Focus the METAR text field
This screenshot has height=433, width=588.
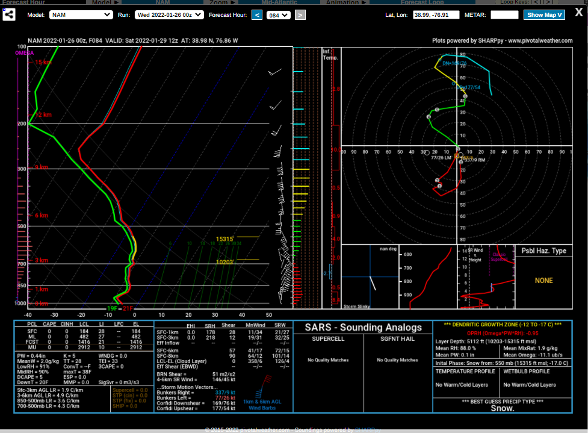coord(504,14)
